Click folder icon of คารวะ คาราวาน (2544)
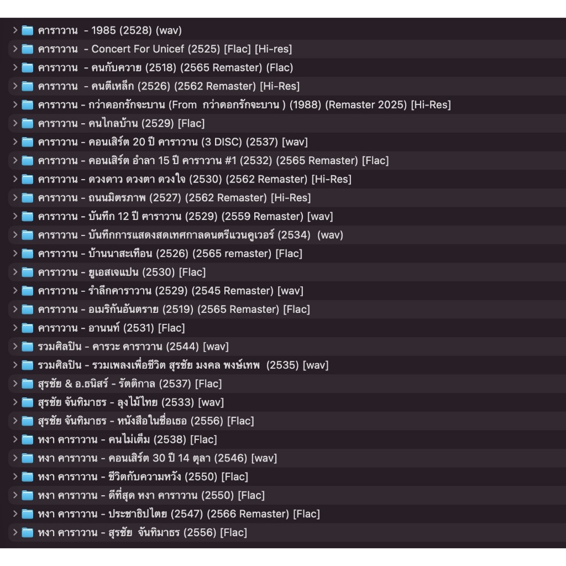This screenshot has width=566, height=566. (x=28, y=346)
